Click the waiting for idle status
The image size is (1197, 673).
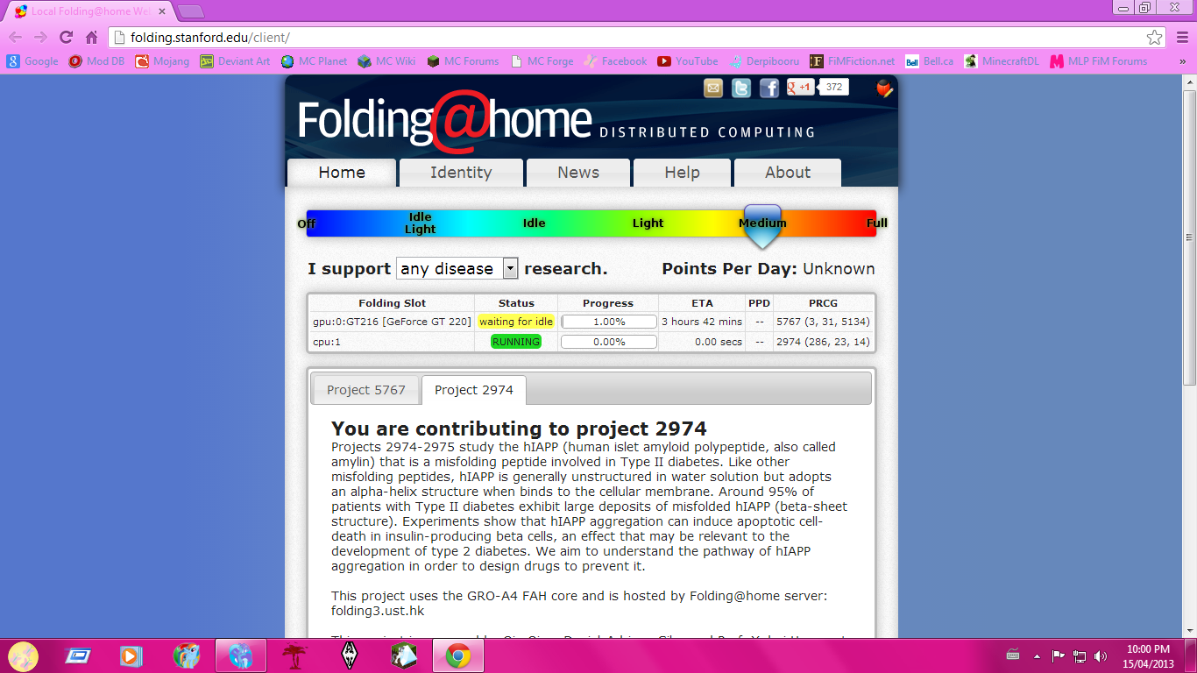coord(516,322)
